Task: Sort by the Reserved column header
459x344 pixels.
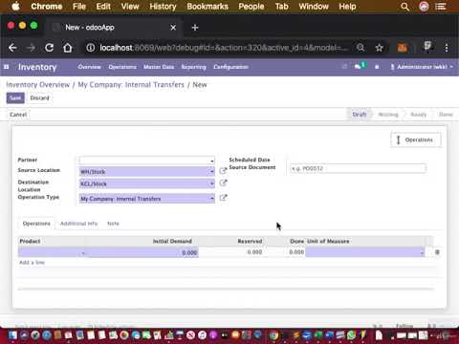Action: point(250,241)
